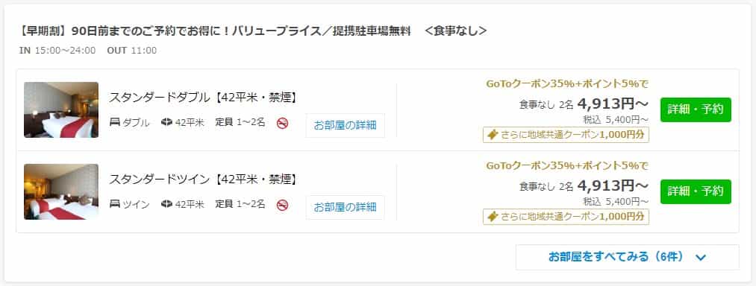
Task: Click the スタンダードダブル【42平米・禁煙】 room title
Action: coord(203,98)
